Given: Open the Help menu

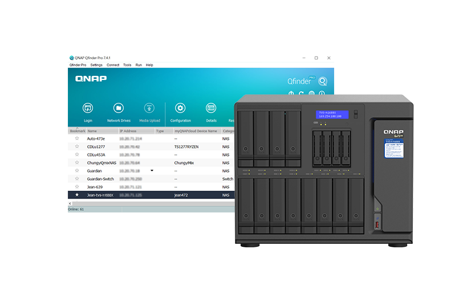Looking at the screenshot, I should click(x=149, y=65).
